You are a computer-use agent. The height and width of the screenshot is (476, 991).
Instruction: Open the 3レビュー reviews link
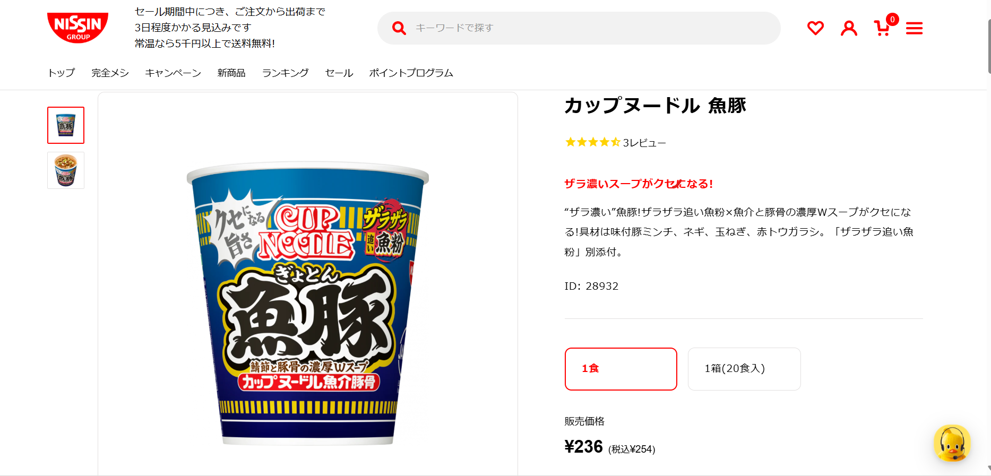(644, 143)
